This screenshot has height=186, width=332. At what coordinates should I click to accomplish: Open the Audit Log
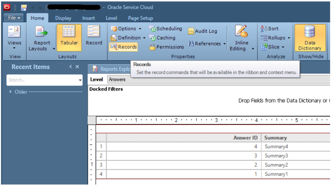click(x=202, y=31)
